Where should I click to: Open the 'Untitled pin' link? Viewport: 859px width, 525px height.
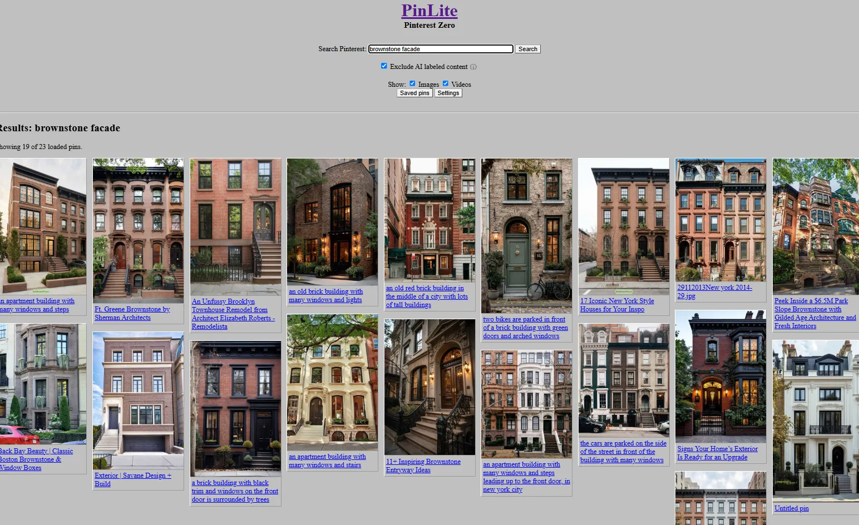coord(791,508)
